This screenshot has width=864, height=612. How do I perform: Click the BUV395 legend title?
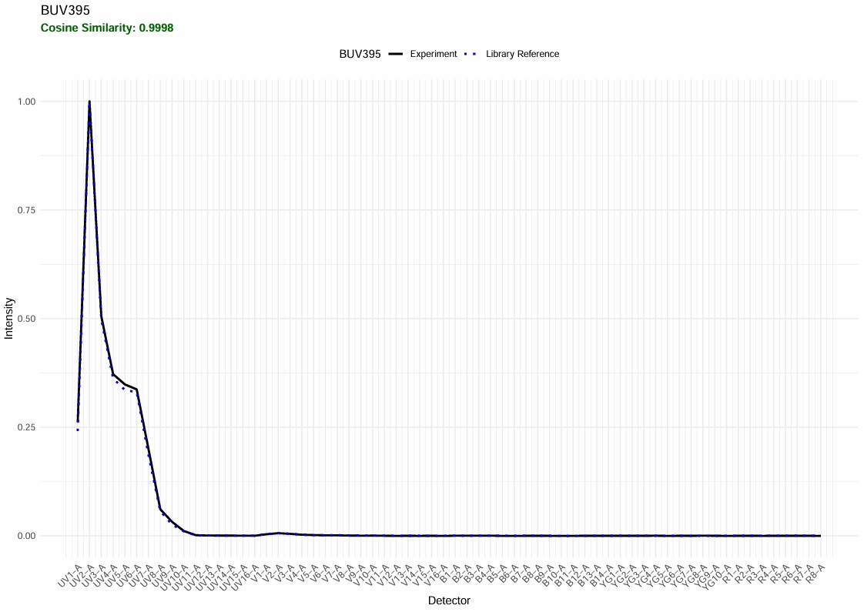360,54
